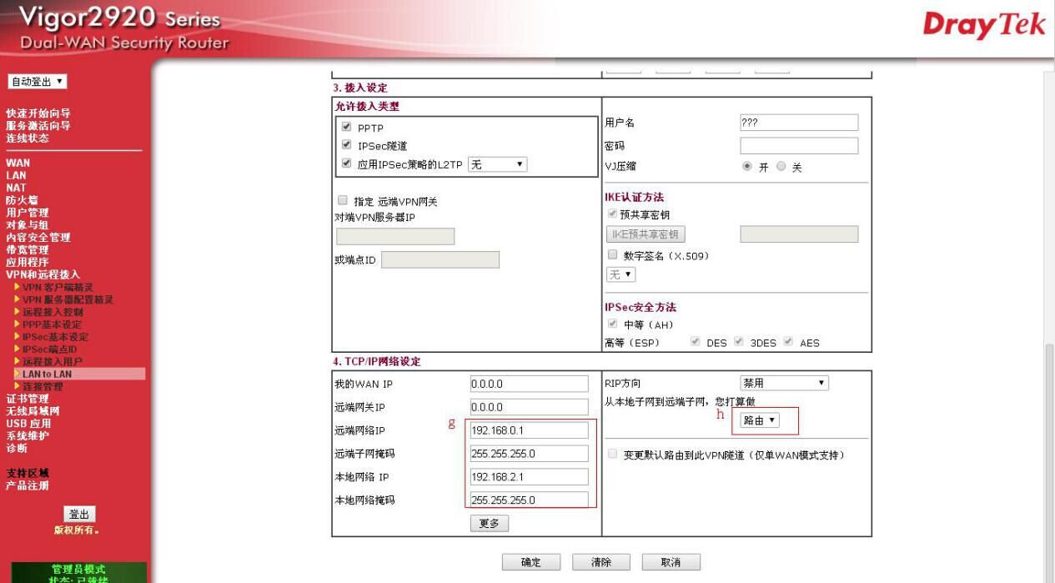Click the 确定 confirm button
The image size is (1055, 583).
(x=531, y=562)
